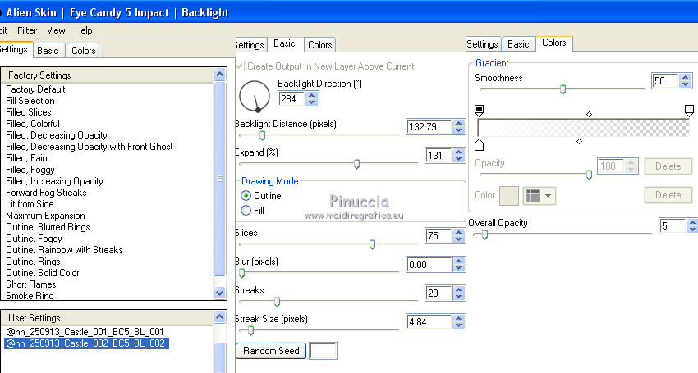Click the Smoothness slider handle
698x373 pixels.
pyautogui.click(x=563, y=89)
